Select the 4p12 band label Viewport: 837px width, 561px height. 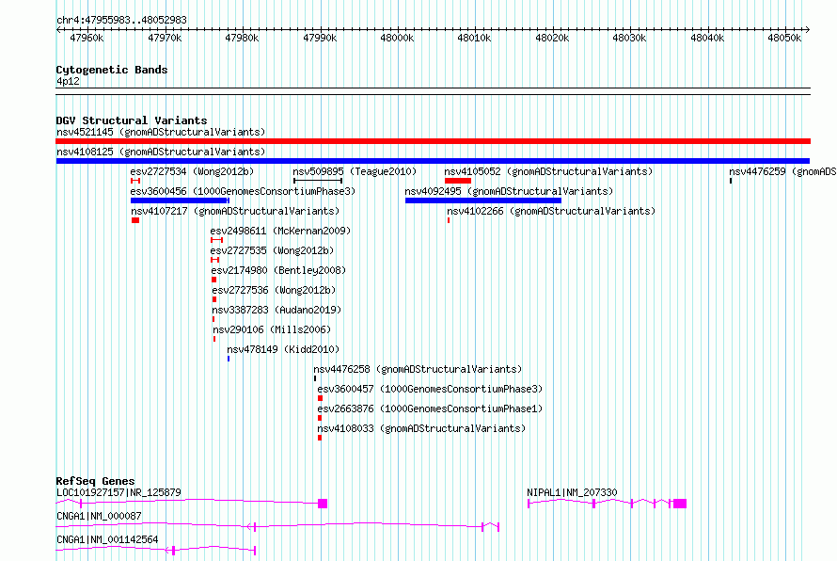click(x=68, y=82)
